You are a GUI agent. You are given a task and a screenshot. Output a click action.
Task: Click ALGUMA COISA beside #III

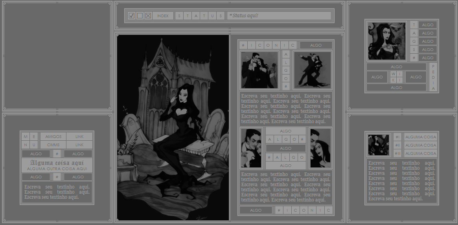(421, 153)
